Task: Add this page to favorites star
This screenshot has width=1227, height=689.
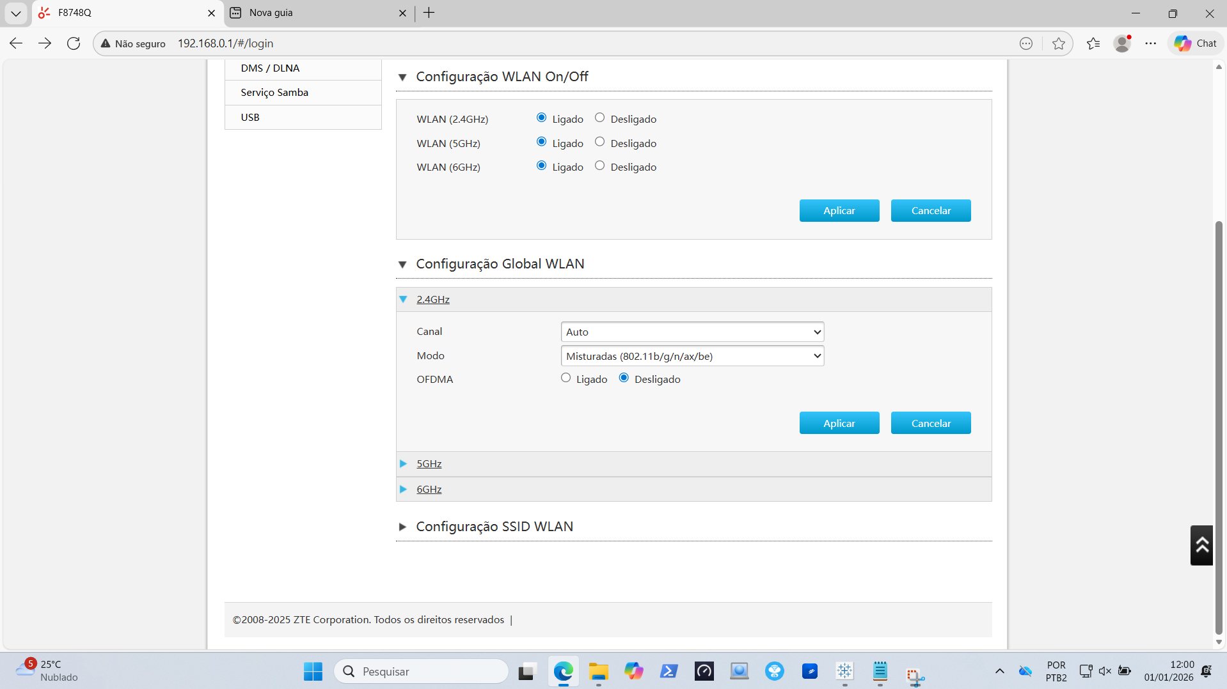Action: 1058,43
